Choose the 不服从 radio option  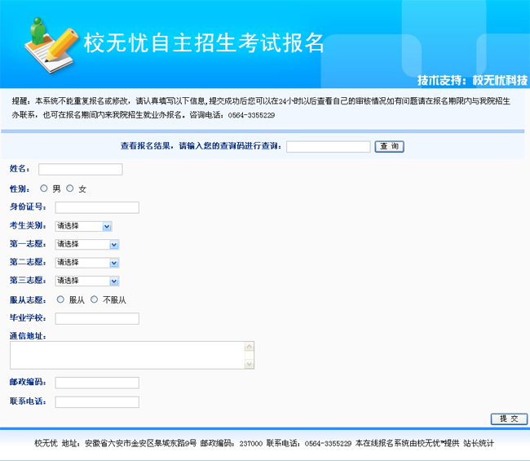click(95, 299)
